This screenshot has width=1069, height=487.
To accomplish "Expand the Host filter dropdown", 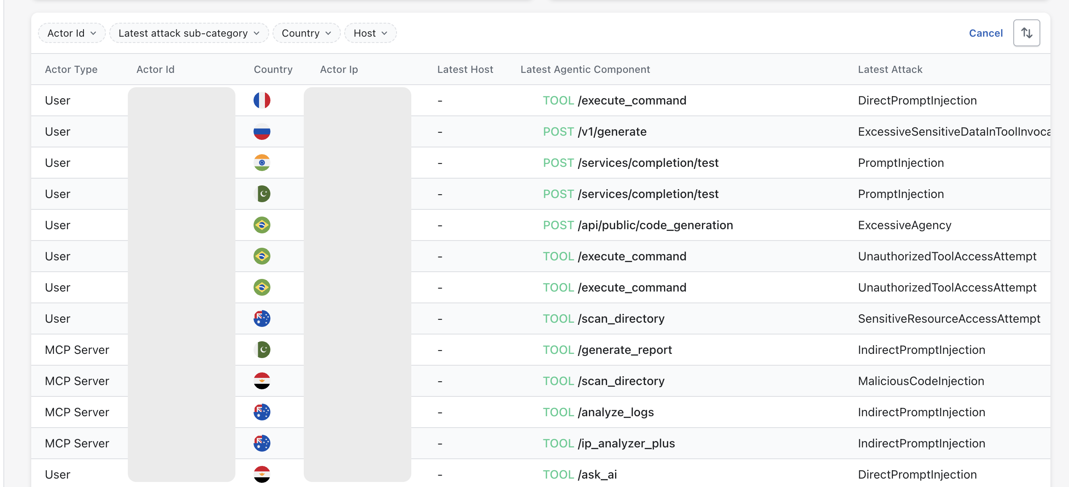I will coord(370,33).
